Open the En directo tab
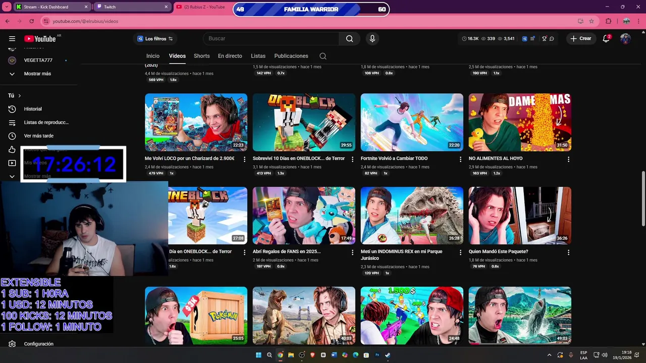Screen dimensions: 646x363 [x=230, y=56]
